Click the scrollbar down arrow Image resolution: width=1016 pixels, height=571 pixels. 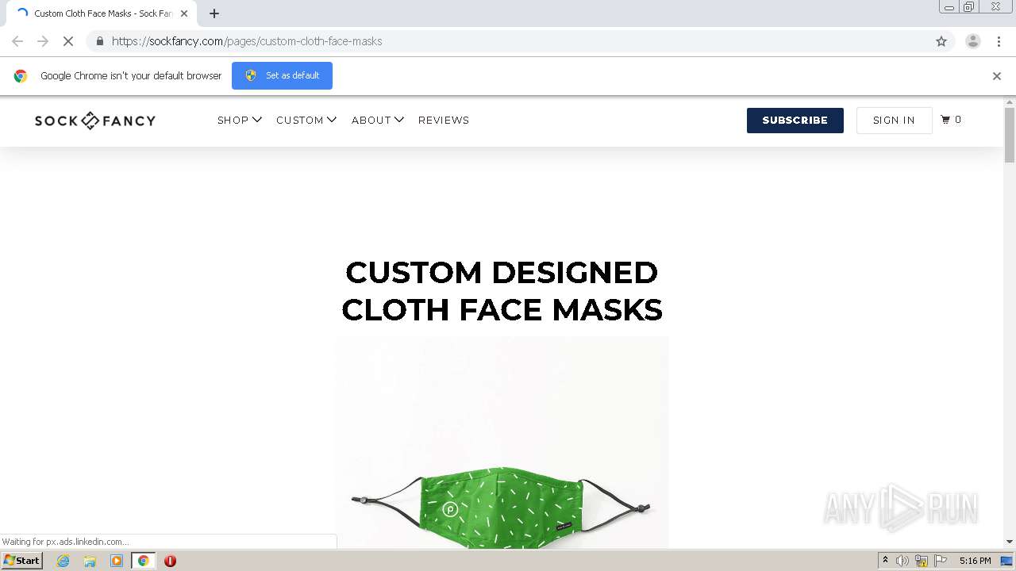[x=1010, y=542]
